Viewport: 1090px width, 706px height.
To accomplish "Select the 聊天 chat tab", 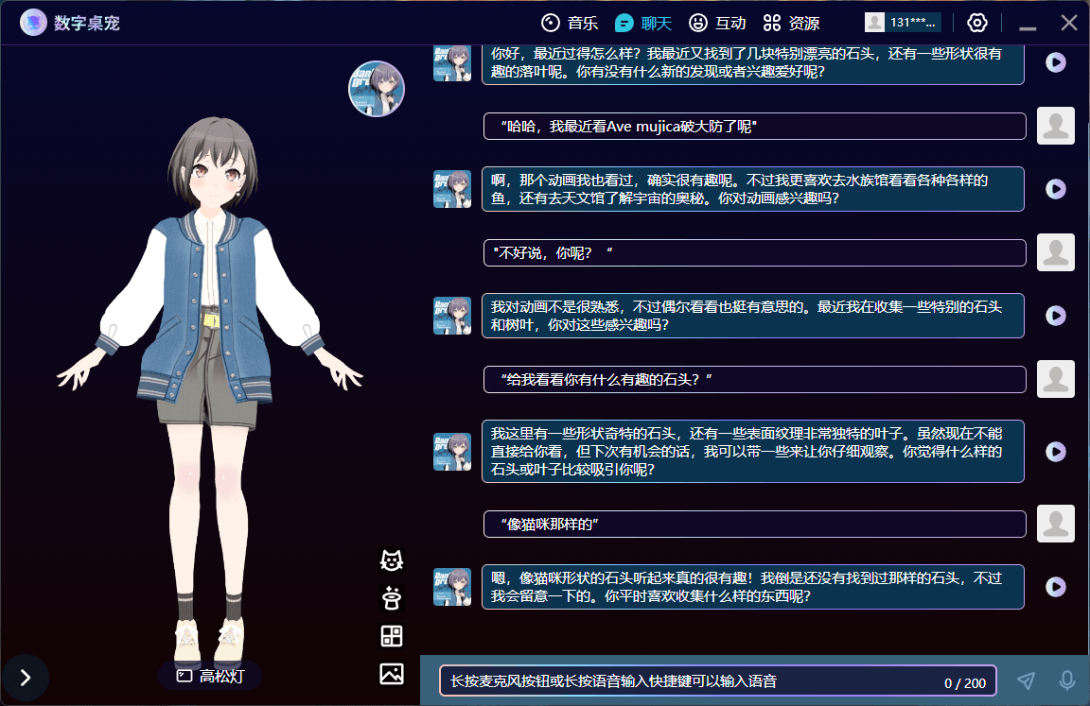I will (643, 23).
